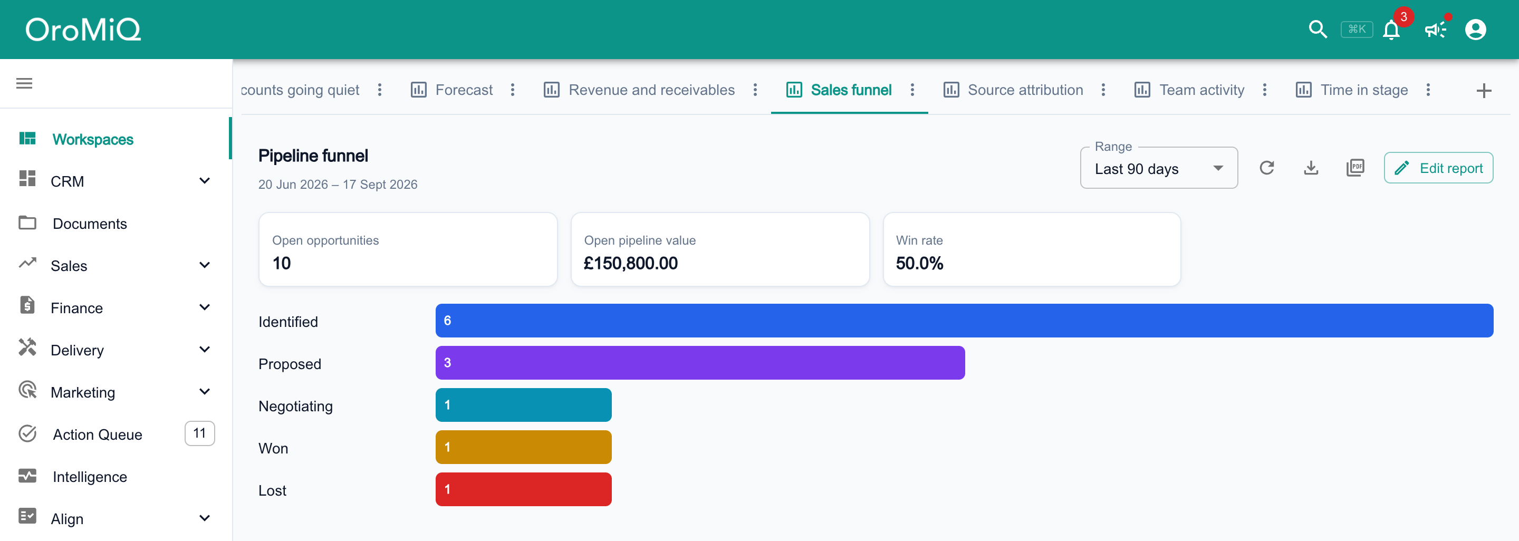Click the OroMiQ logo
The image size is (1519, 541).
83,30
